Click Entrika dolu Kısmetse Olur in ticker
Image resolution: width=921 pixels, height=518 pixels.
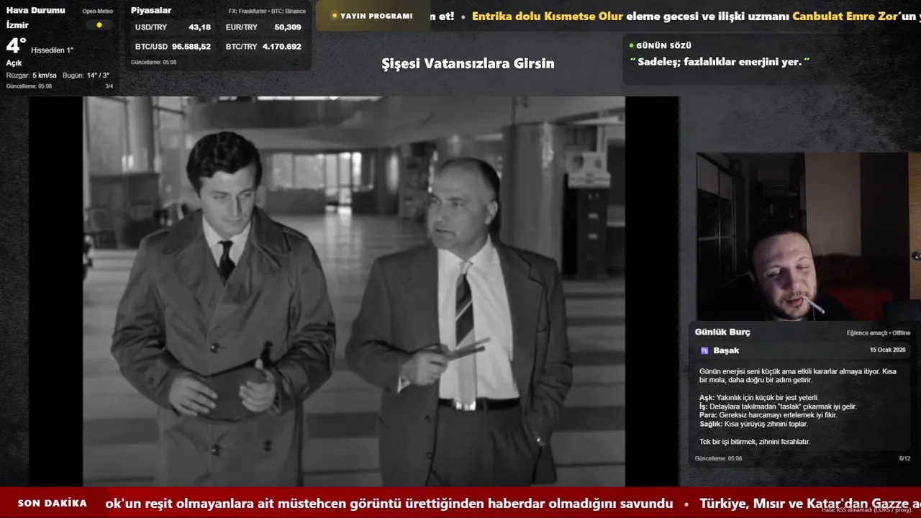548,16
